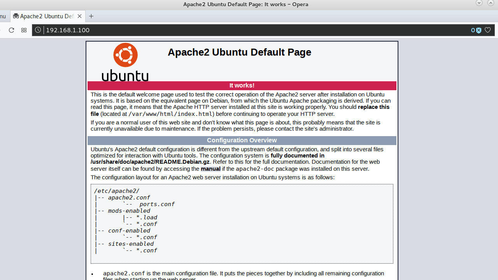Click the "/etc/apache2/" line in the tree
Viewport: 498px width, 280px height.
click(x=117, y=191)
